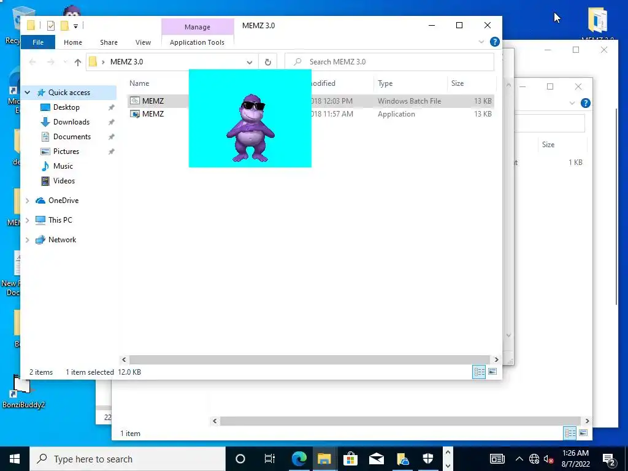Expand the This PC tree node
The height and width of the screenshot is (471, 628).
pyautogui.click(x=27, y=220)
